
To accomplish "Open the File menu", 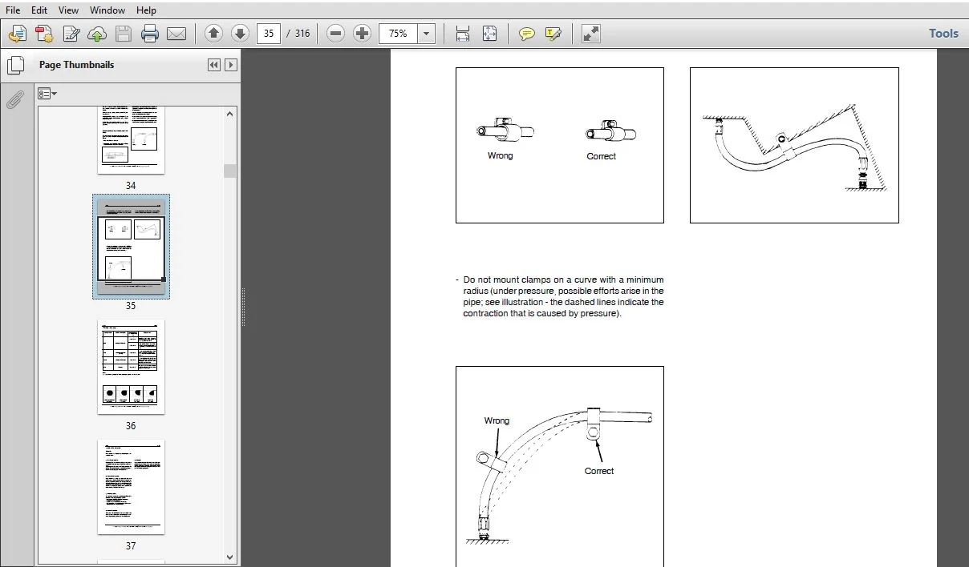I will (x=14, y=10).
